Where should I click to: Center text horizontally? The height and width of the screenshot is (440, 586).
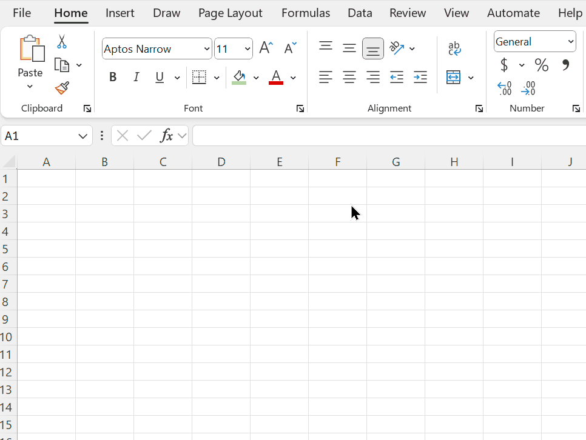[349, 78]
